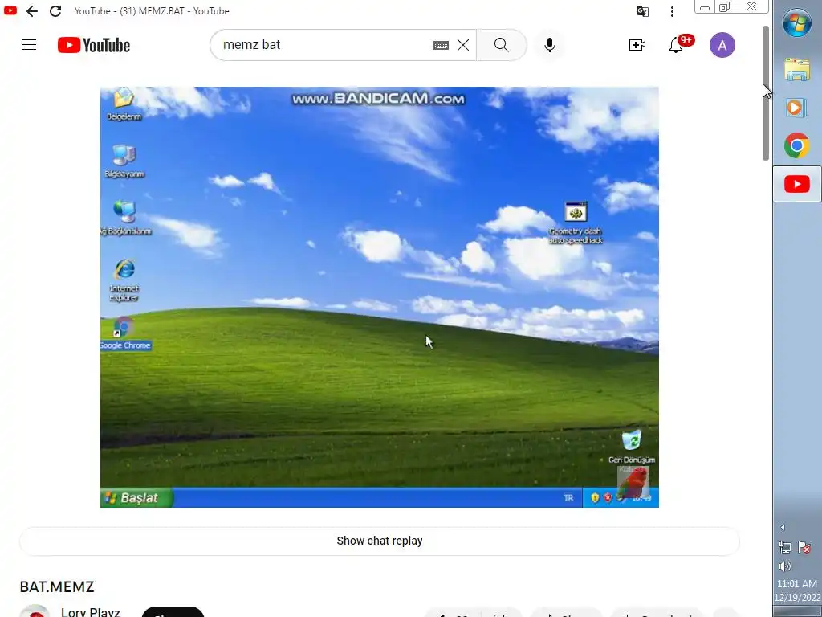The width and height of the screenshot is (822, 617).
Task: Open the notifications bell
Action: click(676, 45)
